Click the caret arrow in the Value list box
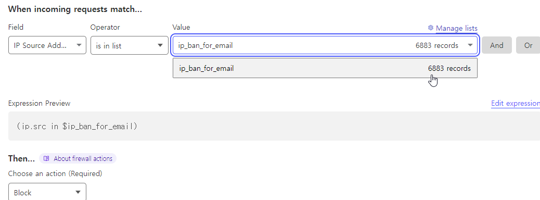Viewport: 540px width, 200px height. 470,45
